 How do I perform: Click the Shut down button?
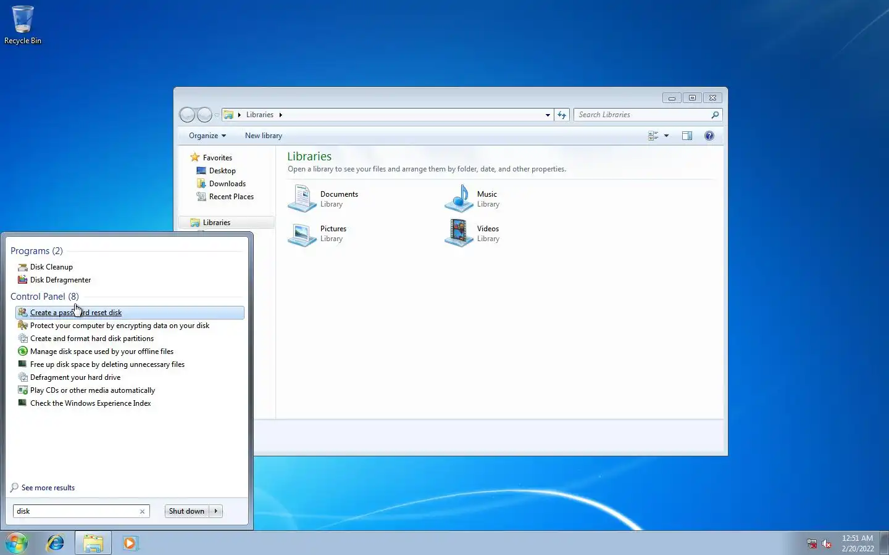(x=186, y=511)
